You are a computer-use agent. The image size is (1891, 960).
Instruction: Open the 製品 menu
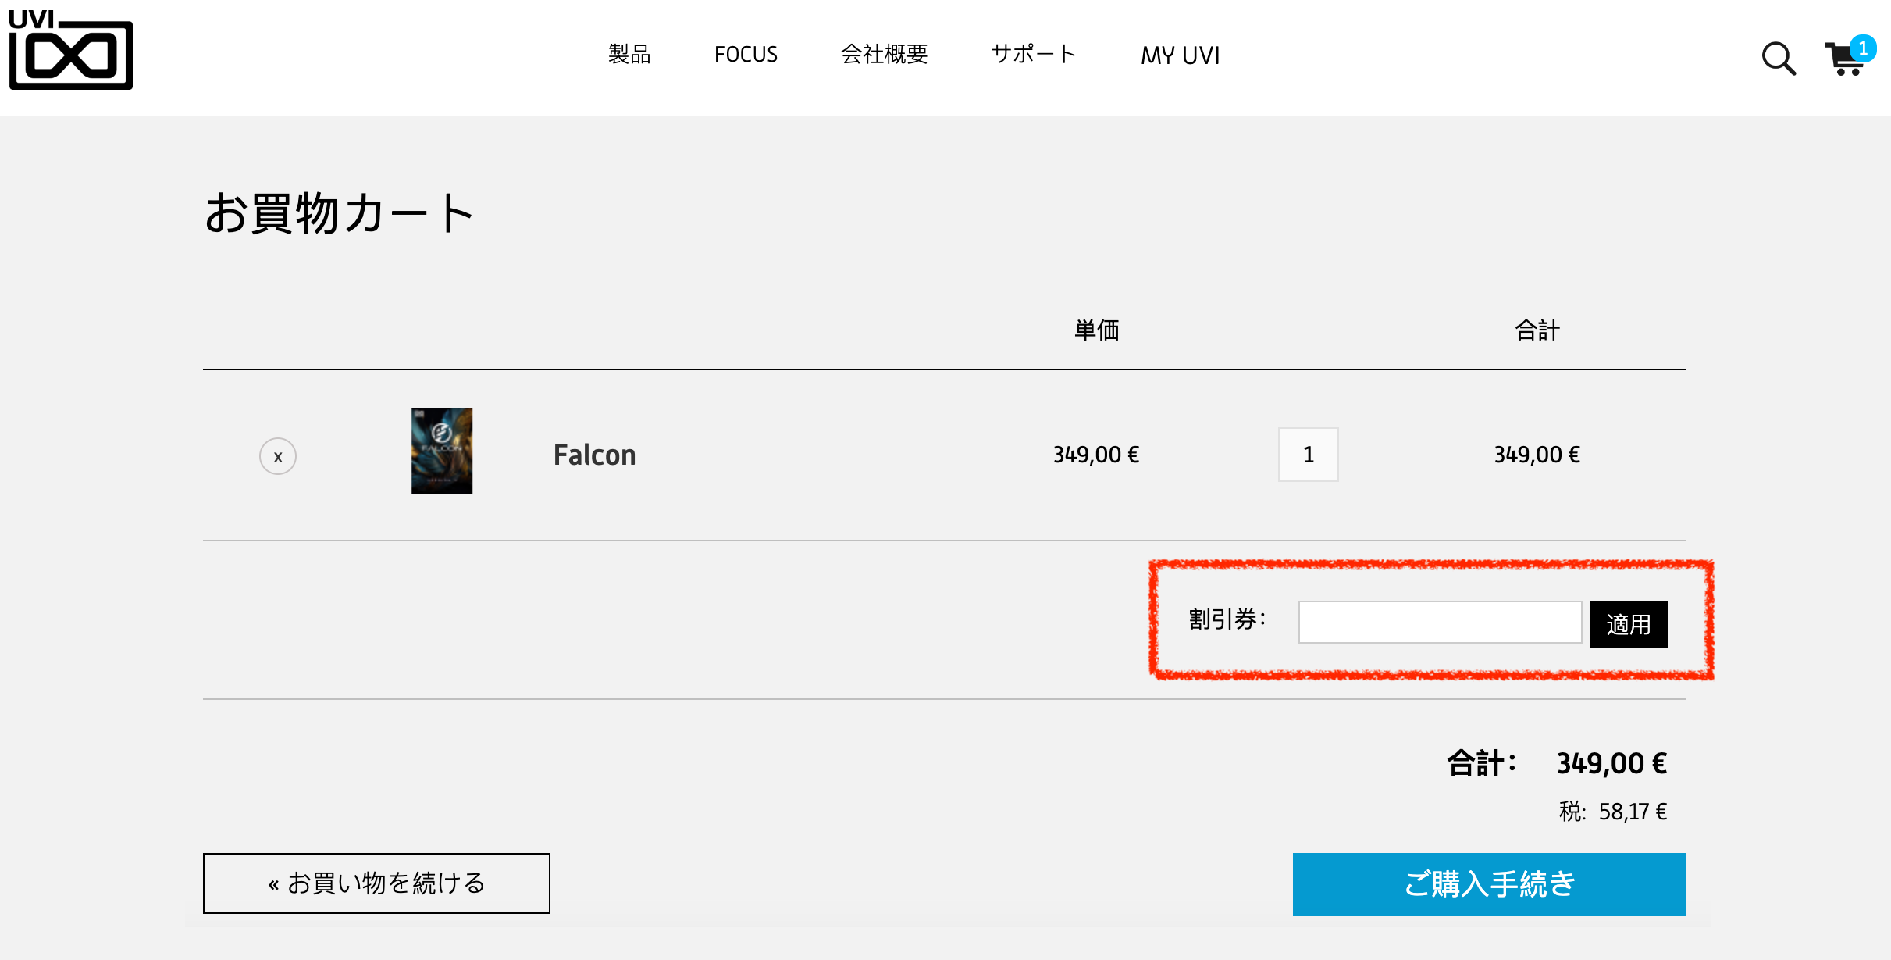click(629, 54)
